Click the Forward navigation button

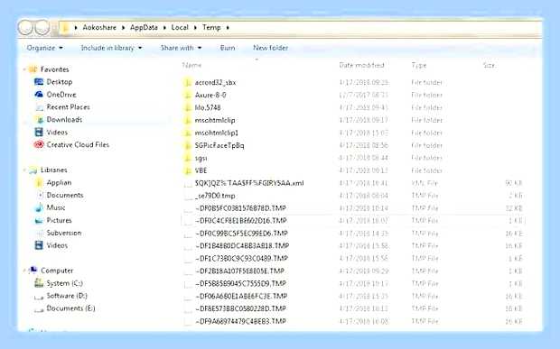coord(42,27)
